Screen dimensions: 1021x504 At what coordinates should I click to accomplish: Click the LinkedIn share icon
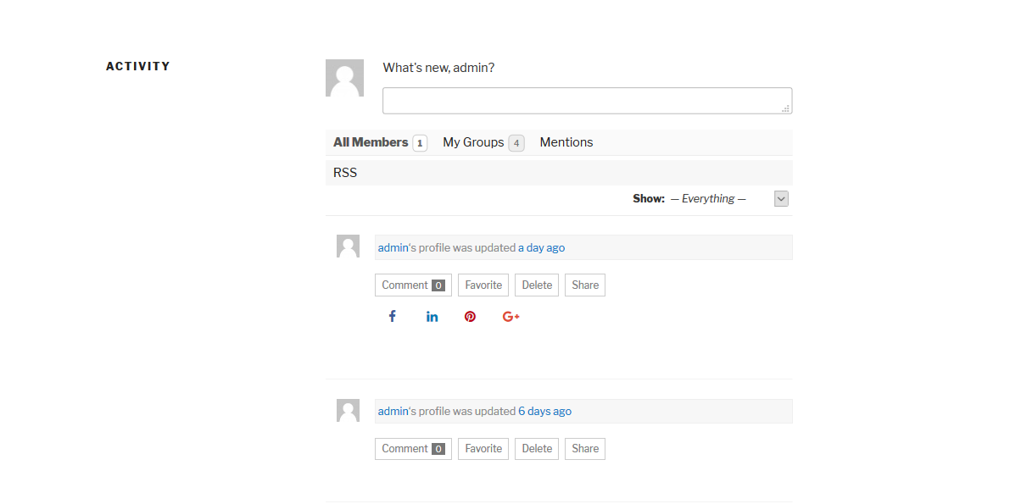(x=432, y=317)
